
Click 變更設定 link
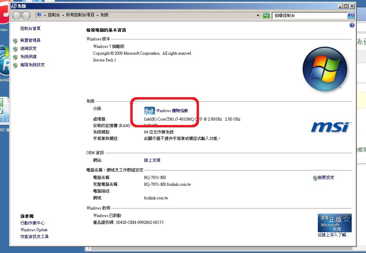click(326, 178)
